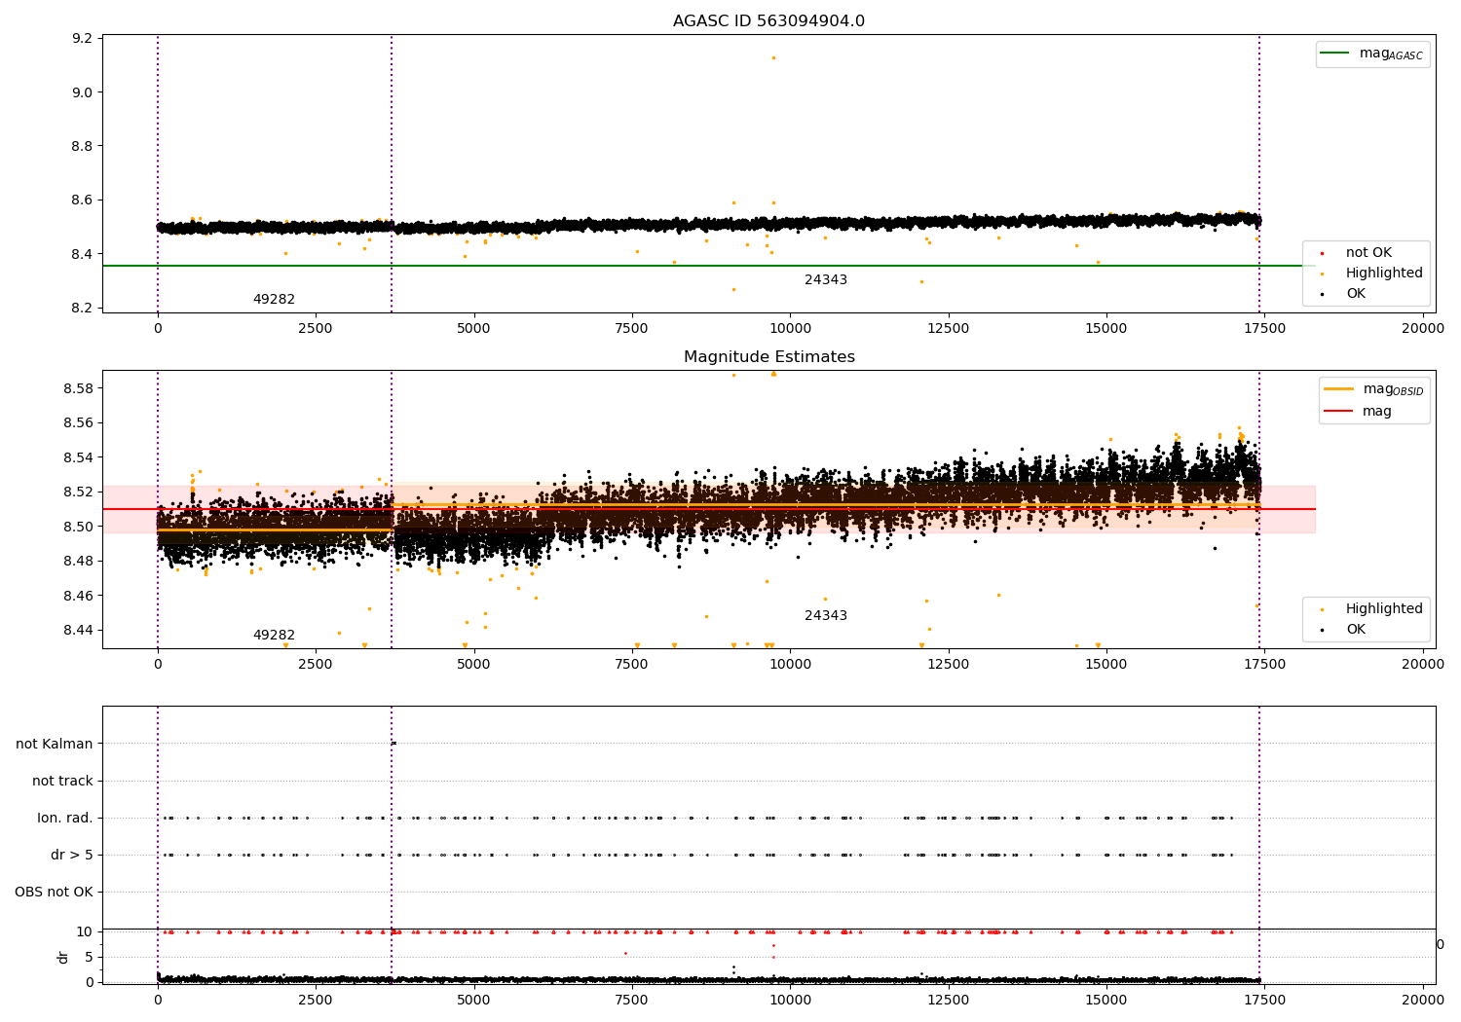Click the 20000 x-axis tick of the AGASC plot

pos(1423,329)
